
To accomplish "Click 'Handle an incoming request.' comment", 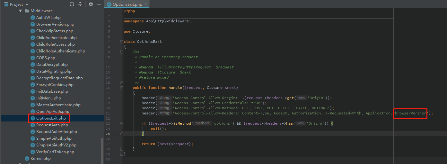I will point(169,57).
